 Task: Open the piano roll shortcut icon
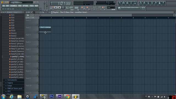127,3
